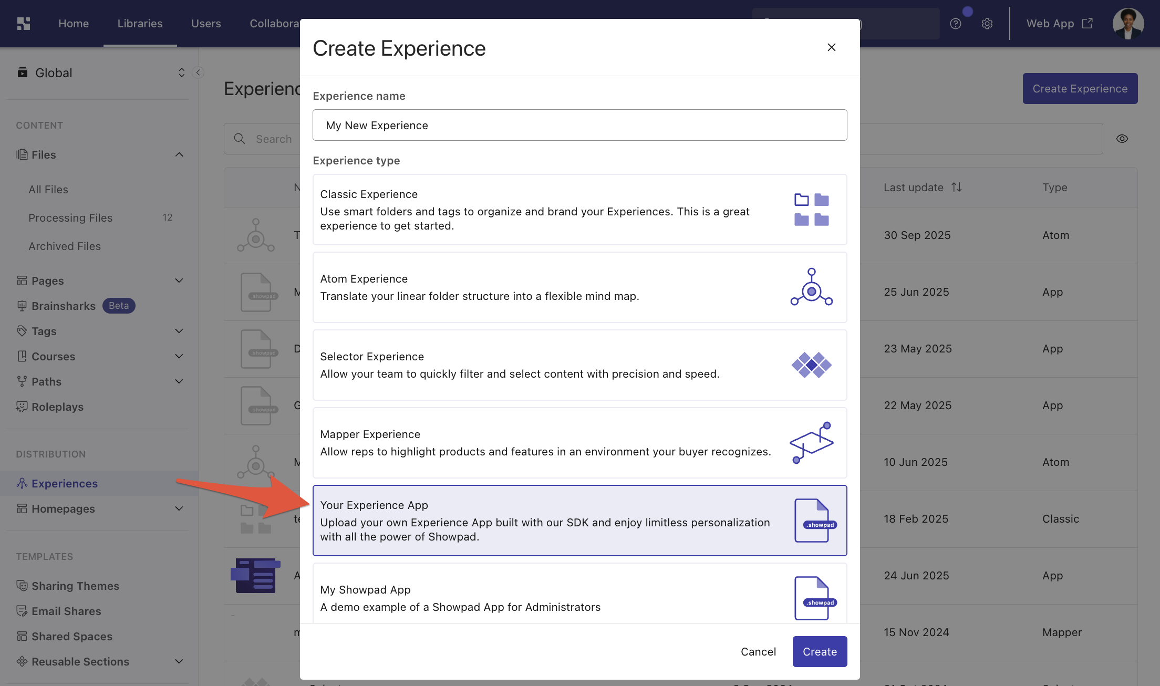Click the thumbnail in 24 Jun 2025 row
Image resolution: width=1160 pixels, height=686 pixels.
[x=255, y=576]
